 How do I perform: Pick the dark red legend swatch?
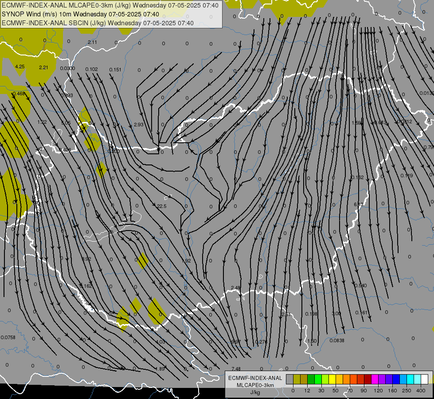click(x=368, y=379)
